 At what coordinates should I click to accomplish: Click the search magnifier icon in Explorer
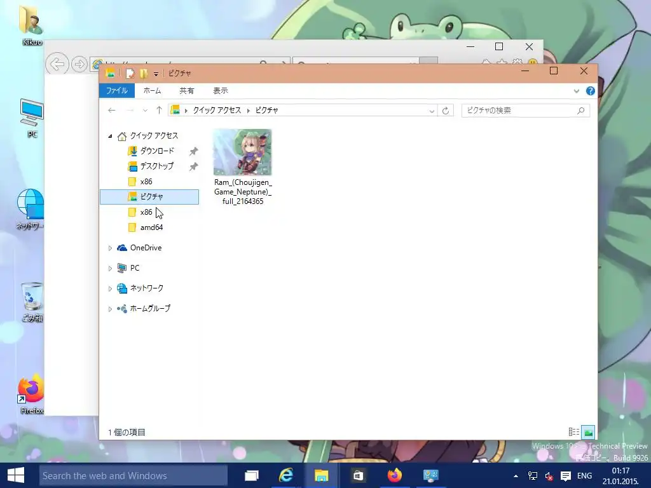(581, 111)
